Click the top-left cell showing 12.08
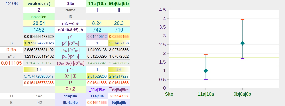This screenshot has width=285, height=106. (x=11, y=4)
